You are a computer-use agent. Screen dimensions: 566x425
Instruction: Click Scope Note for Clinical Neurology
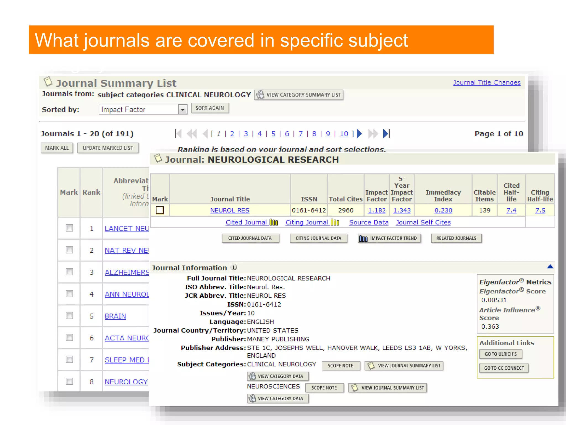(341, 366)
